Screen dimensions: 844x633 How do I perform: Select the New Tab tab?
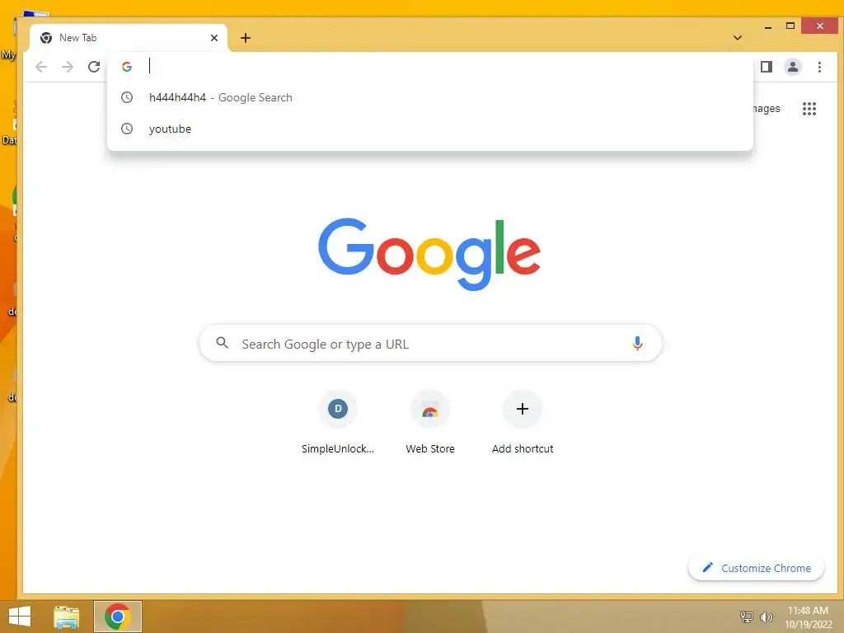coord(129,38)
